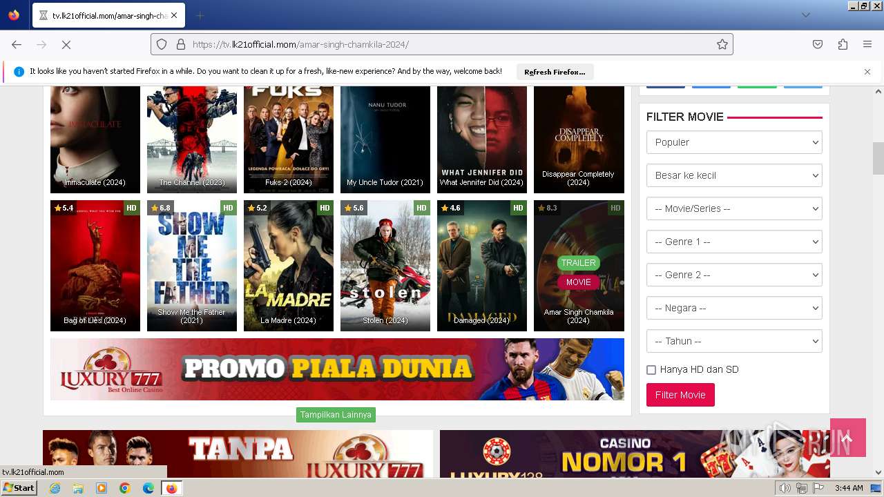Screen dimensions: 884x497
Task: Expand the Tahun dropdown
Action: pyautogui.click(x=734, y=341)
